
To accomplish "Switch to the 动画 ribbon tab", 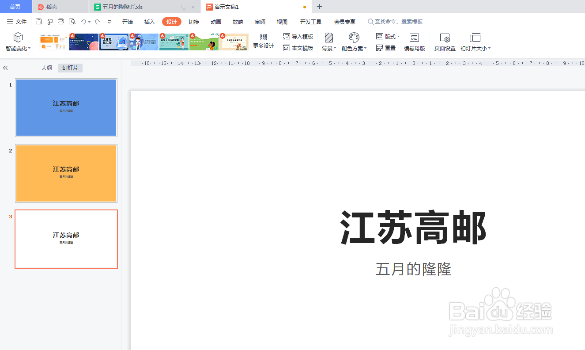I will pos(216,22).
